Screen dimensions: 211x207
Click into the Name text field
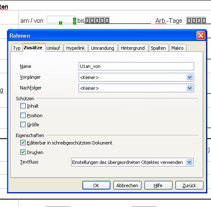click(136, 66)
